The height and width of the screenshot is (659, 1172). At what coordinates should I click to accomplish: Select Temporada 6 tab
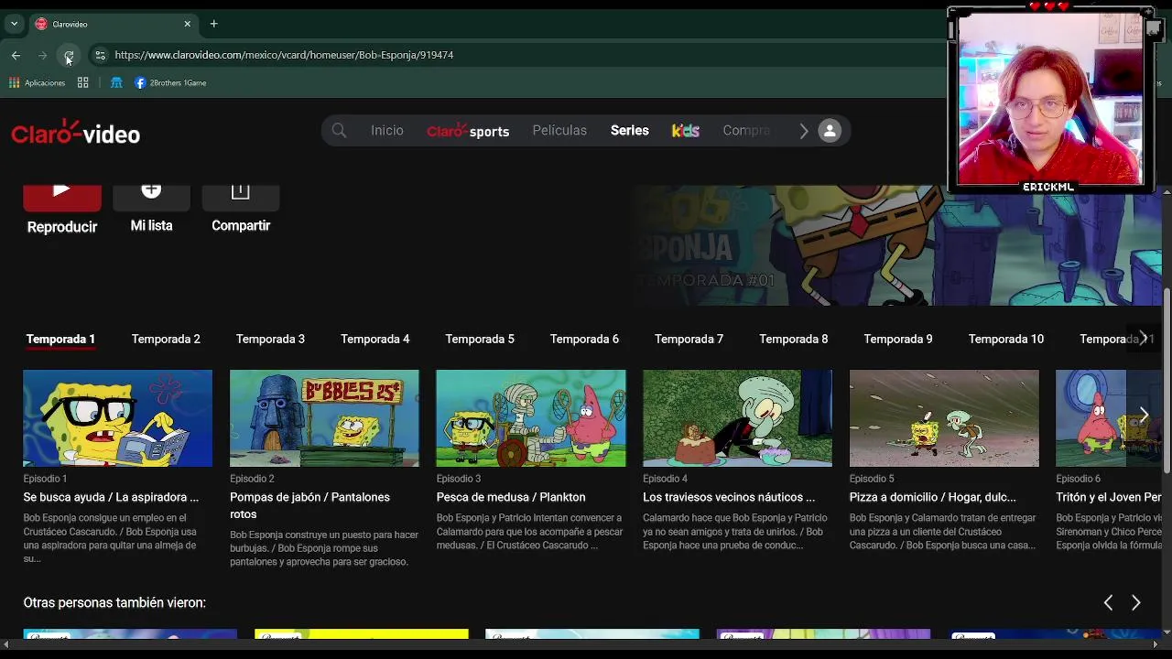(x=584, y=339)
